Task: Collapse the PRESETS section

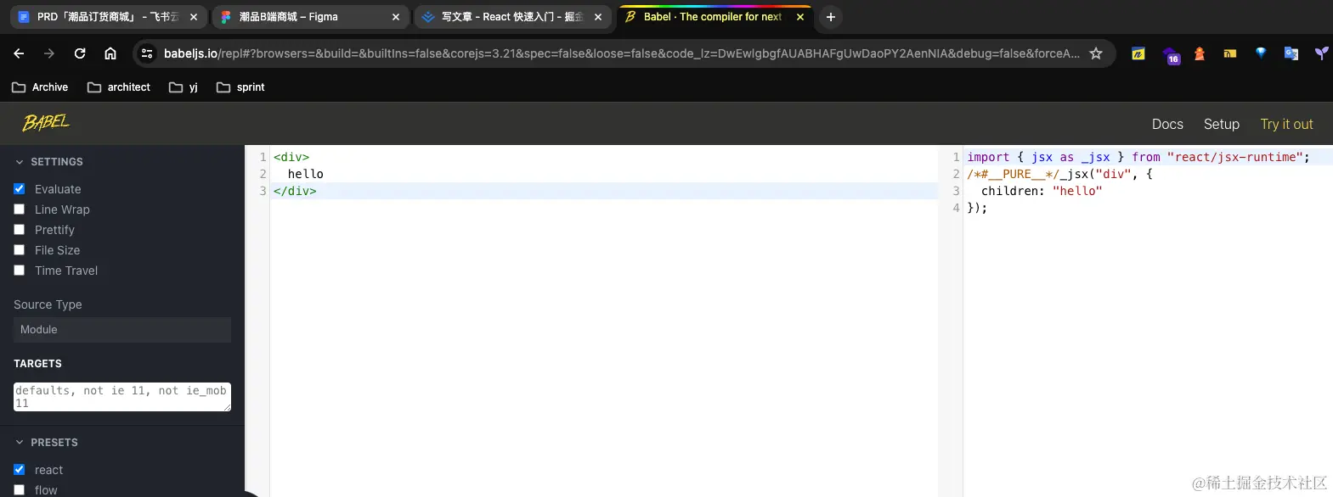Action: tap(47, 443)
